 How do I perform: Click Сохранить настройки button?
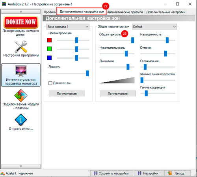[112, 173]
